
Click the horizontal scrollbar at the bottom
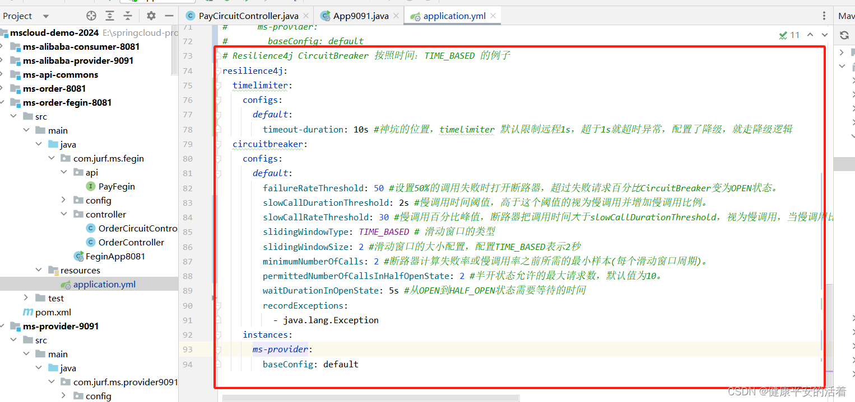click(x=370, y=398)
